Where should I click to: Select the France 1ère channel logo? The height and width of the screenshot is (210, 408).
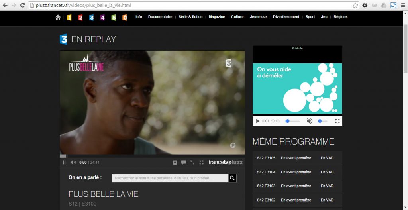coord(69,18)
